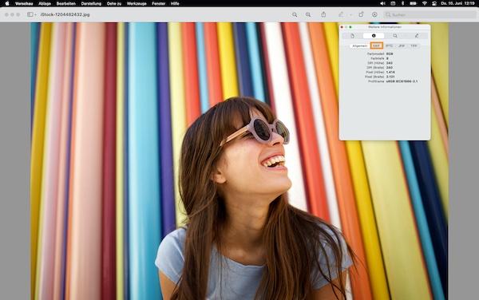The height and width of the screenshot is (300, 479).
Task: Select the Exif tab
Action: 376,45
